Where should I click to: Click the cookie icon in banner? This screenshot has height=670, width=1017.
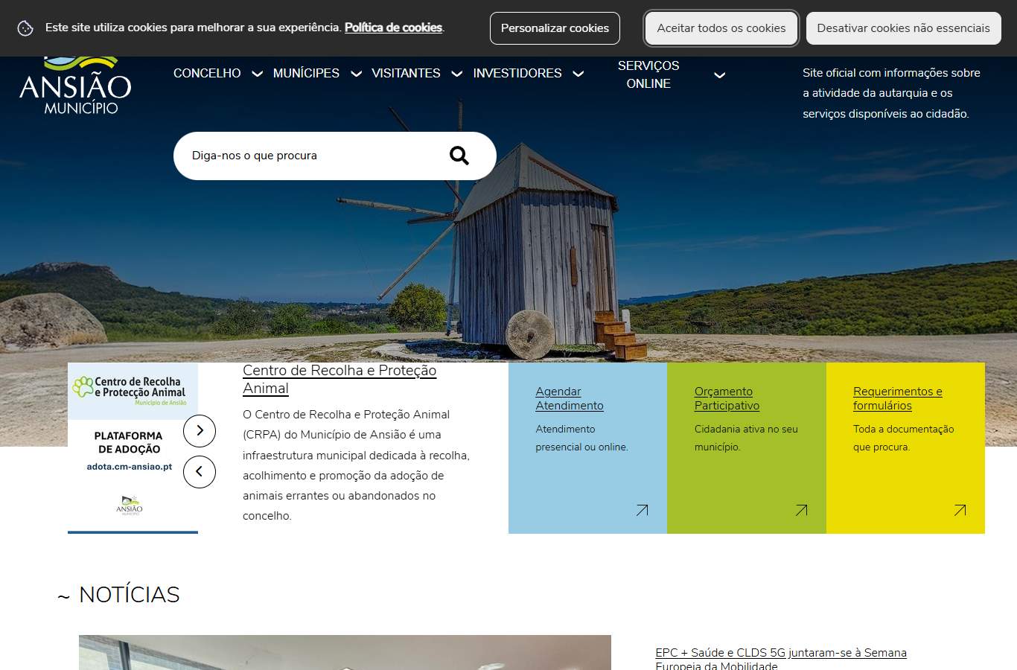25,28
